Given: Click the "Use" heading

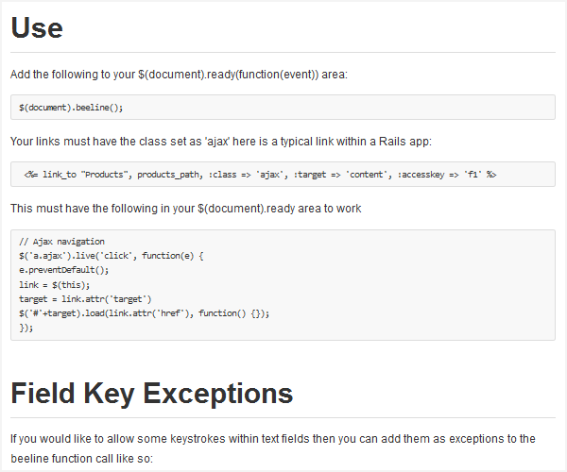Looking at the screenshot, I should (37, 27).
